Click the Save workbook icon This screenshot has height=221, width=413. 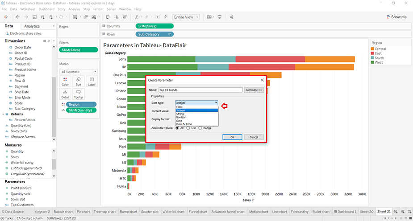[34, 17]
